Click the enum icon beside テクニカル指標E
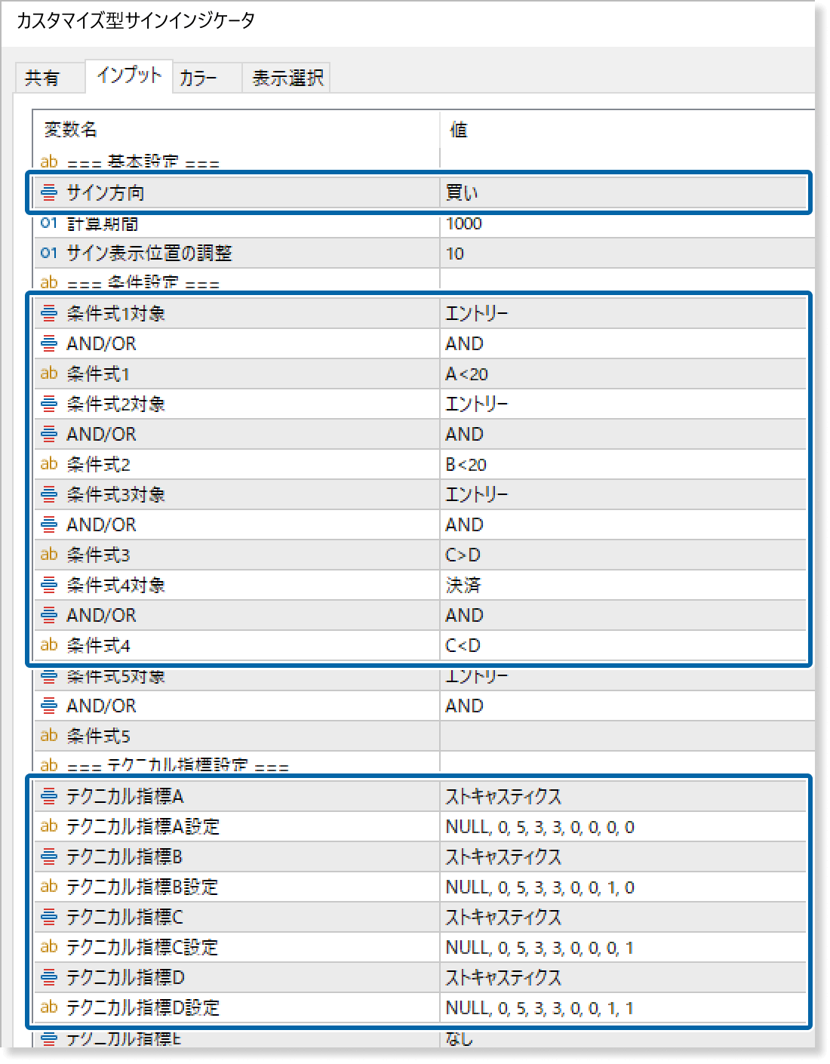Screen dimensions: 830x1064 pos(48,1038)
